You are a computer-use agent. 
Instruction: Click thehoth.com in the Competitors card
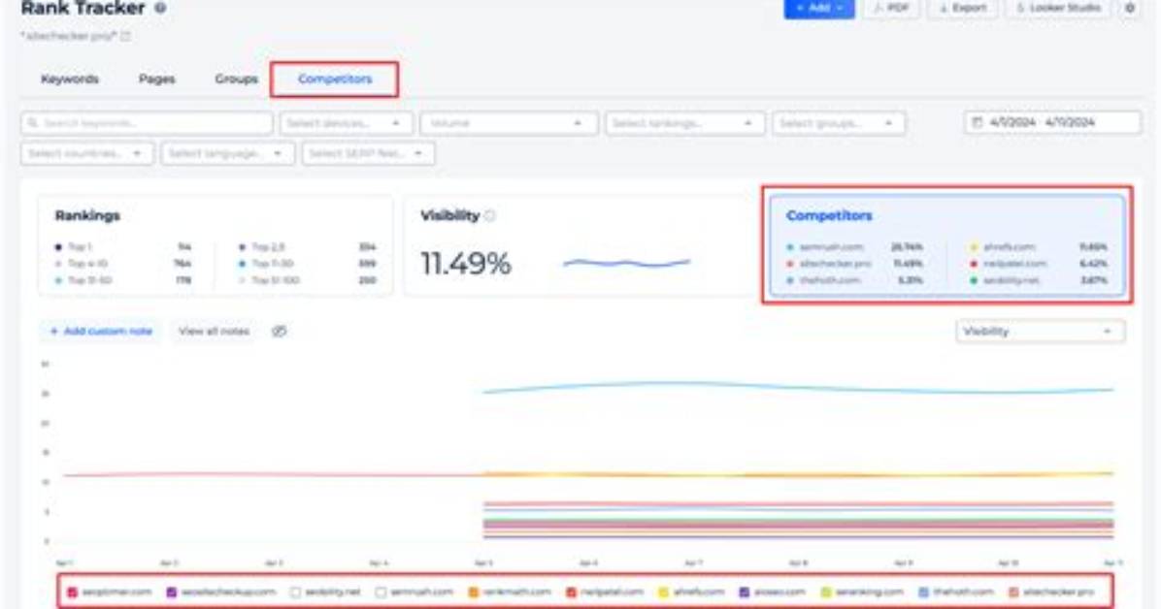coord(829,280)
